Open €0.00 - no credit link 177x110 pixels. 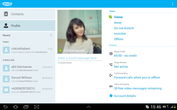click(125, 56)
